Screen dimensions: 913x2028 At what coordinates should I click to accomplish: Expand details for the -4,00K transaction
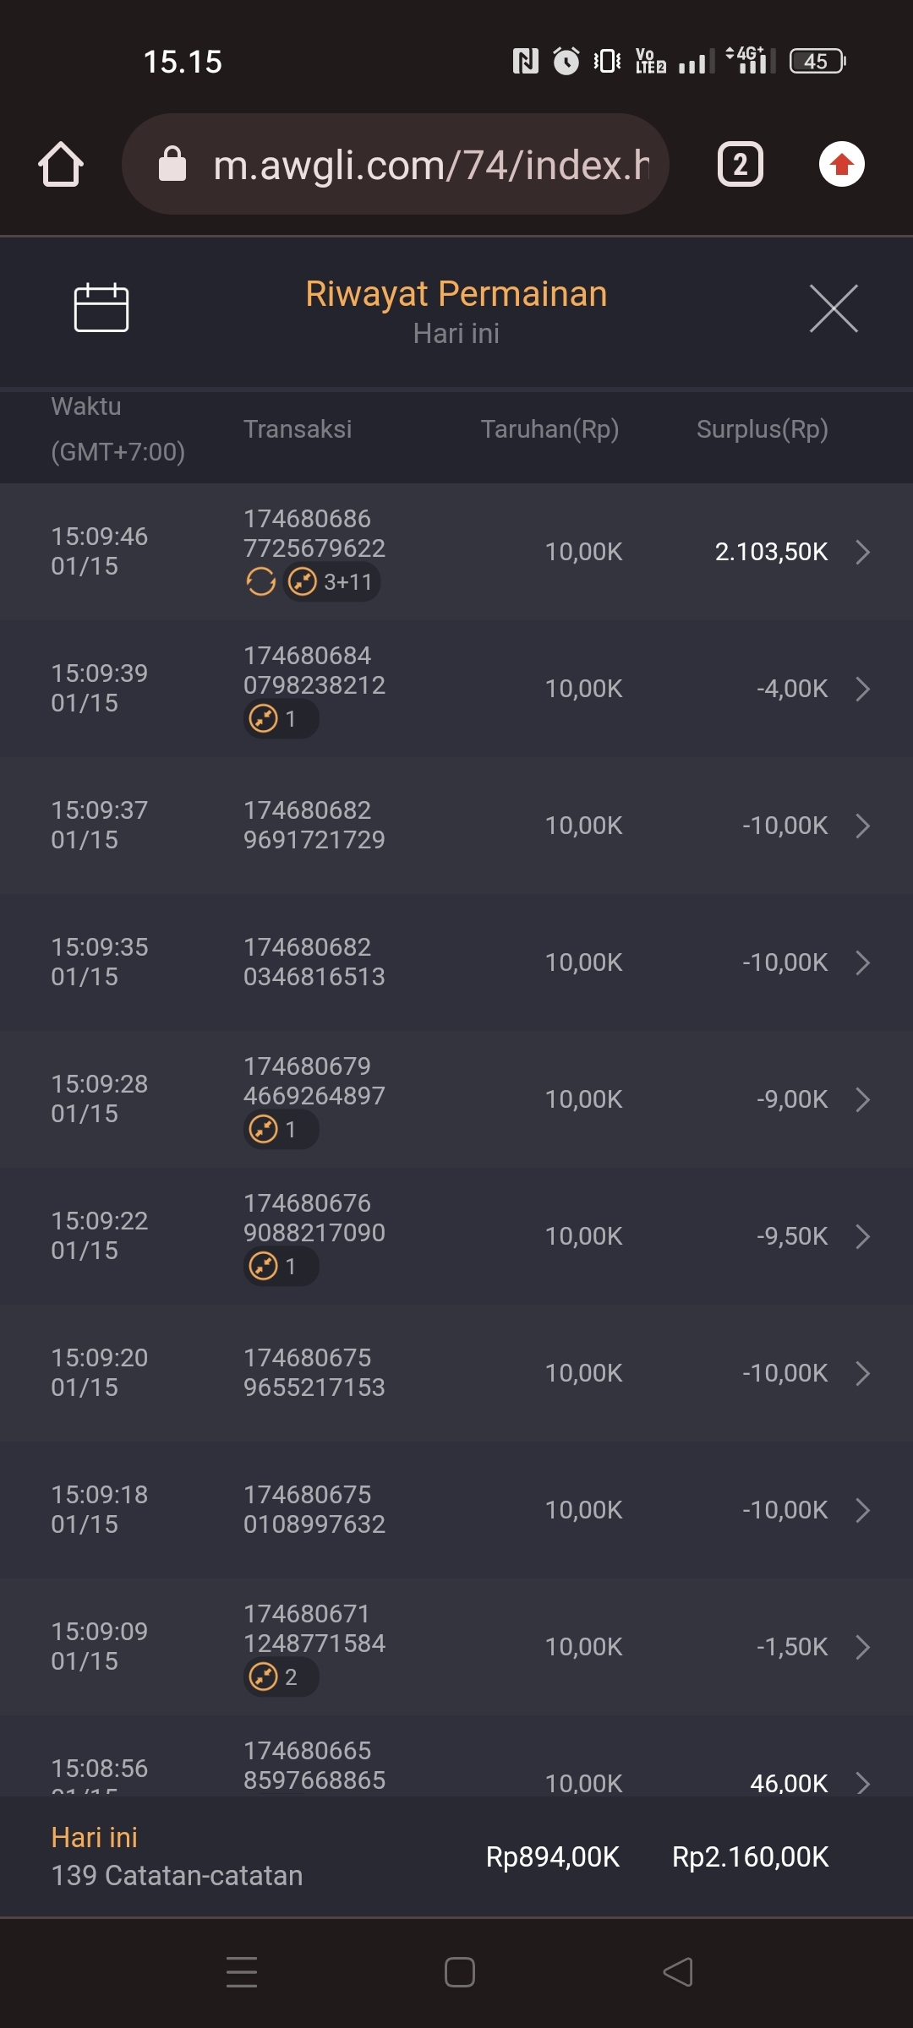point(862,689)
